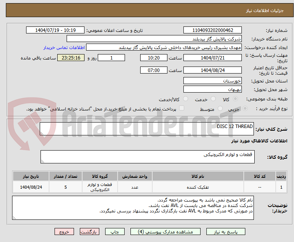The image size is (294, 242).
Task: Select the خدمت radio button
Action: [213, 99]
